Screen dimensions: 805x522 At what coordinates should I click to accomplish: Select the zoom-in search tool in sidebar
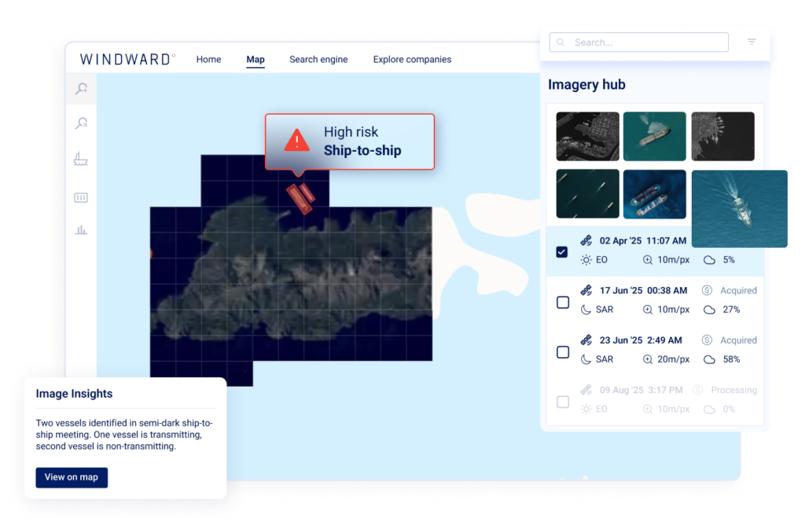coord(80,89)
